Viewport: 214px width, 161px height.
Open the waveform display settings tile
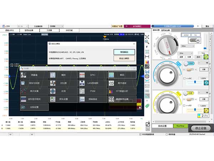click(x=34, y=99)
